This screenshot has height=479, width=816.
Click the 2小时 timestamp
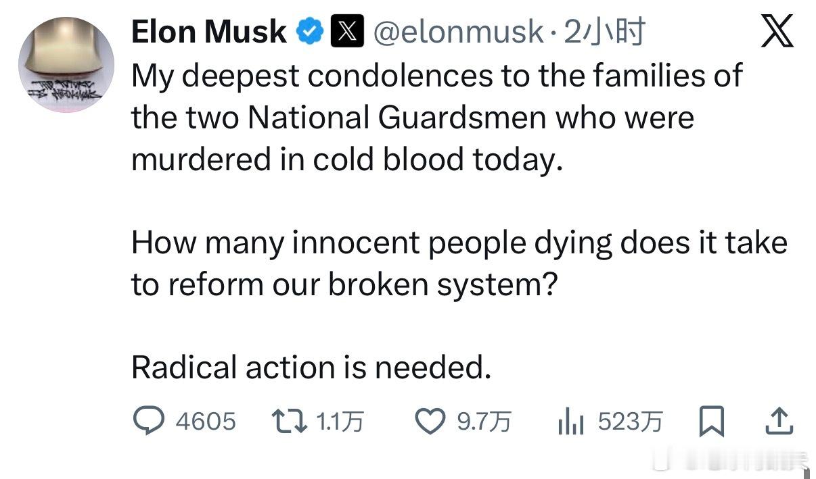click(x=604, y=32)
